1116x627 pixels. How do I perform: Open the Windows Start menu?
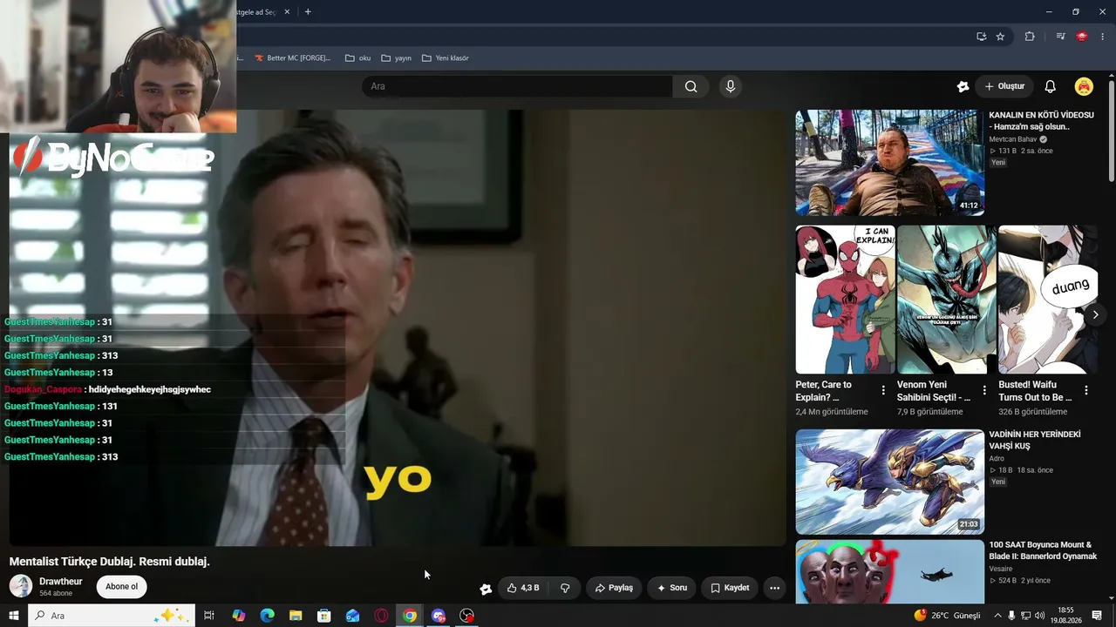pyautogui.click(x=14, y=616)
